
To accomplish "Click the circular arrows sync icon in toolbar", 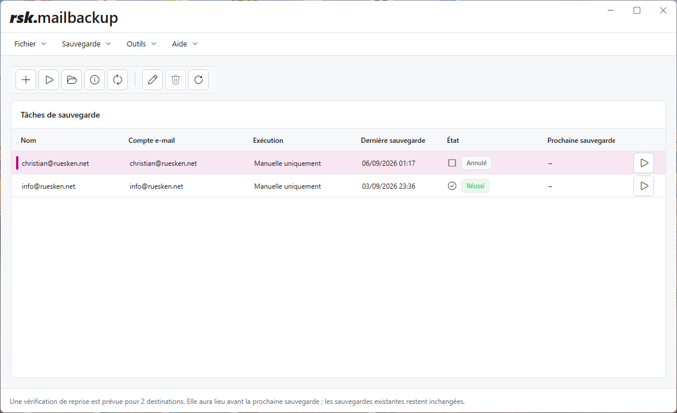I will point(118,80).
